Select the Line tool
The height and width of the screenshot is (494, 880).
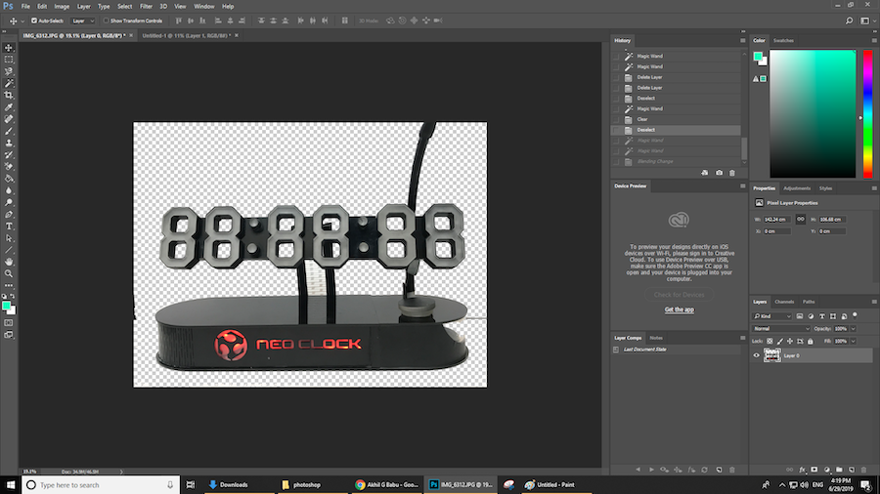(x=9, y=250)
